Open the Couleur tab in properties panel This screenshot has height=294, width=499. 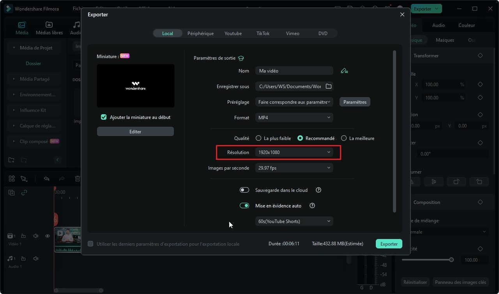coord(467,25)
